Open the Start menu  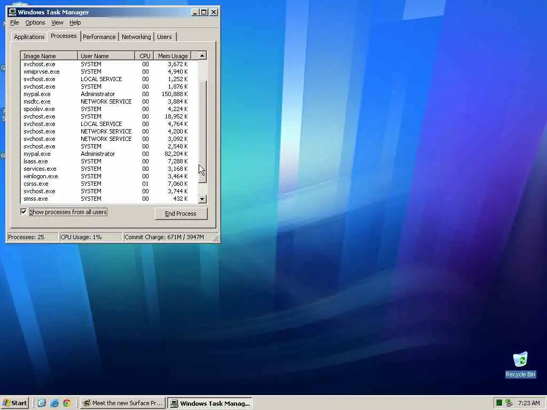(x=15, y=403)
